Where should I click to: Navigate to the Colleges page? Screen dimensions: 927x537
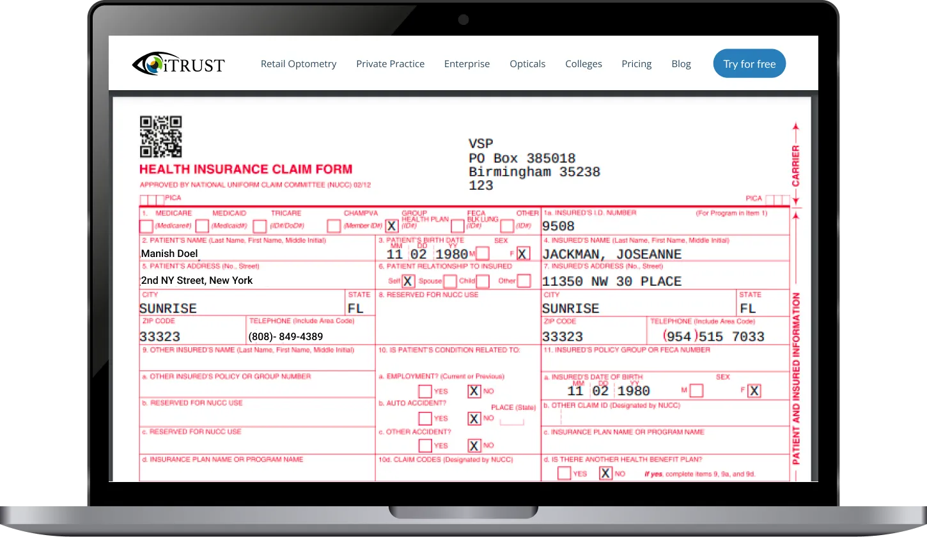tap(583, 64)
